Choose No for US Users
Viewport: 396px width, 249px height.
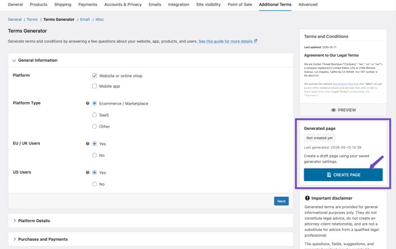click(x=94, y=184)
